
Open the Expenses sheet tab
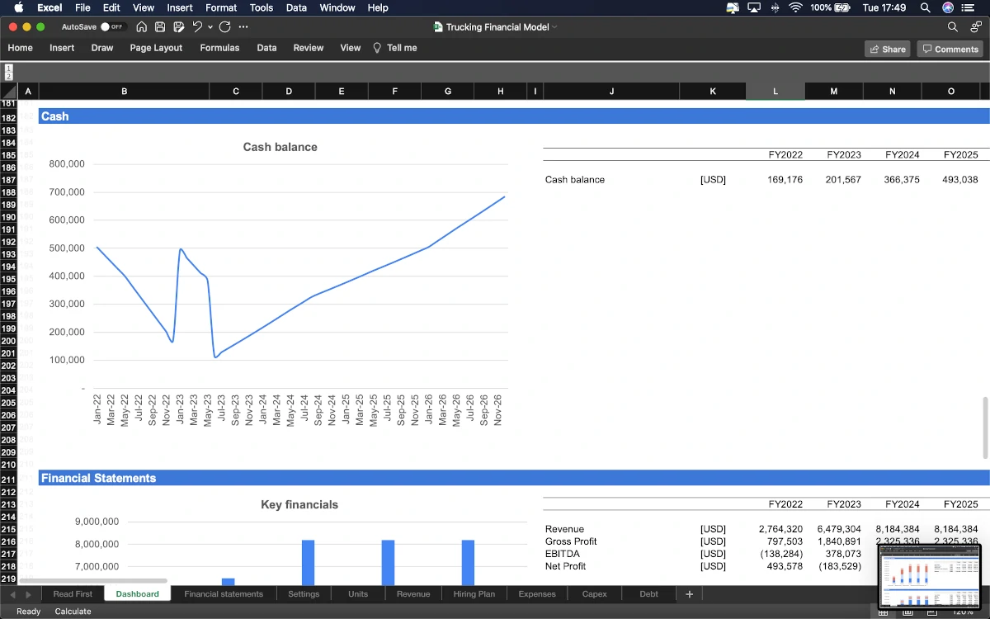coord(537,594)
